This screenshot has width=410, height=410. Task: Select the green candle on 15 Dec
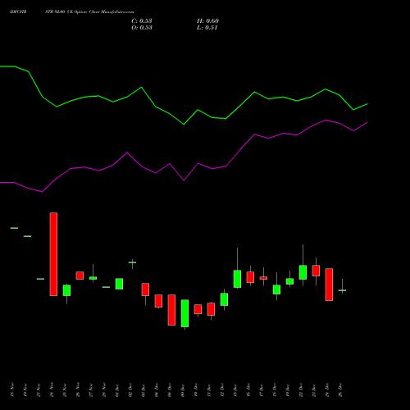[237, 279]
